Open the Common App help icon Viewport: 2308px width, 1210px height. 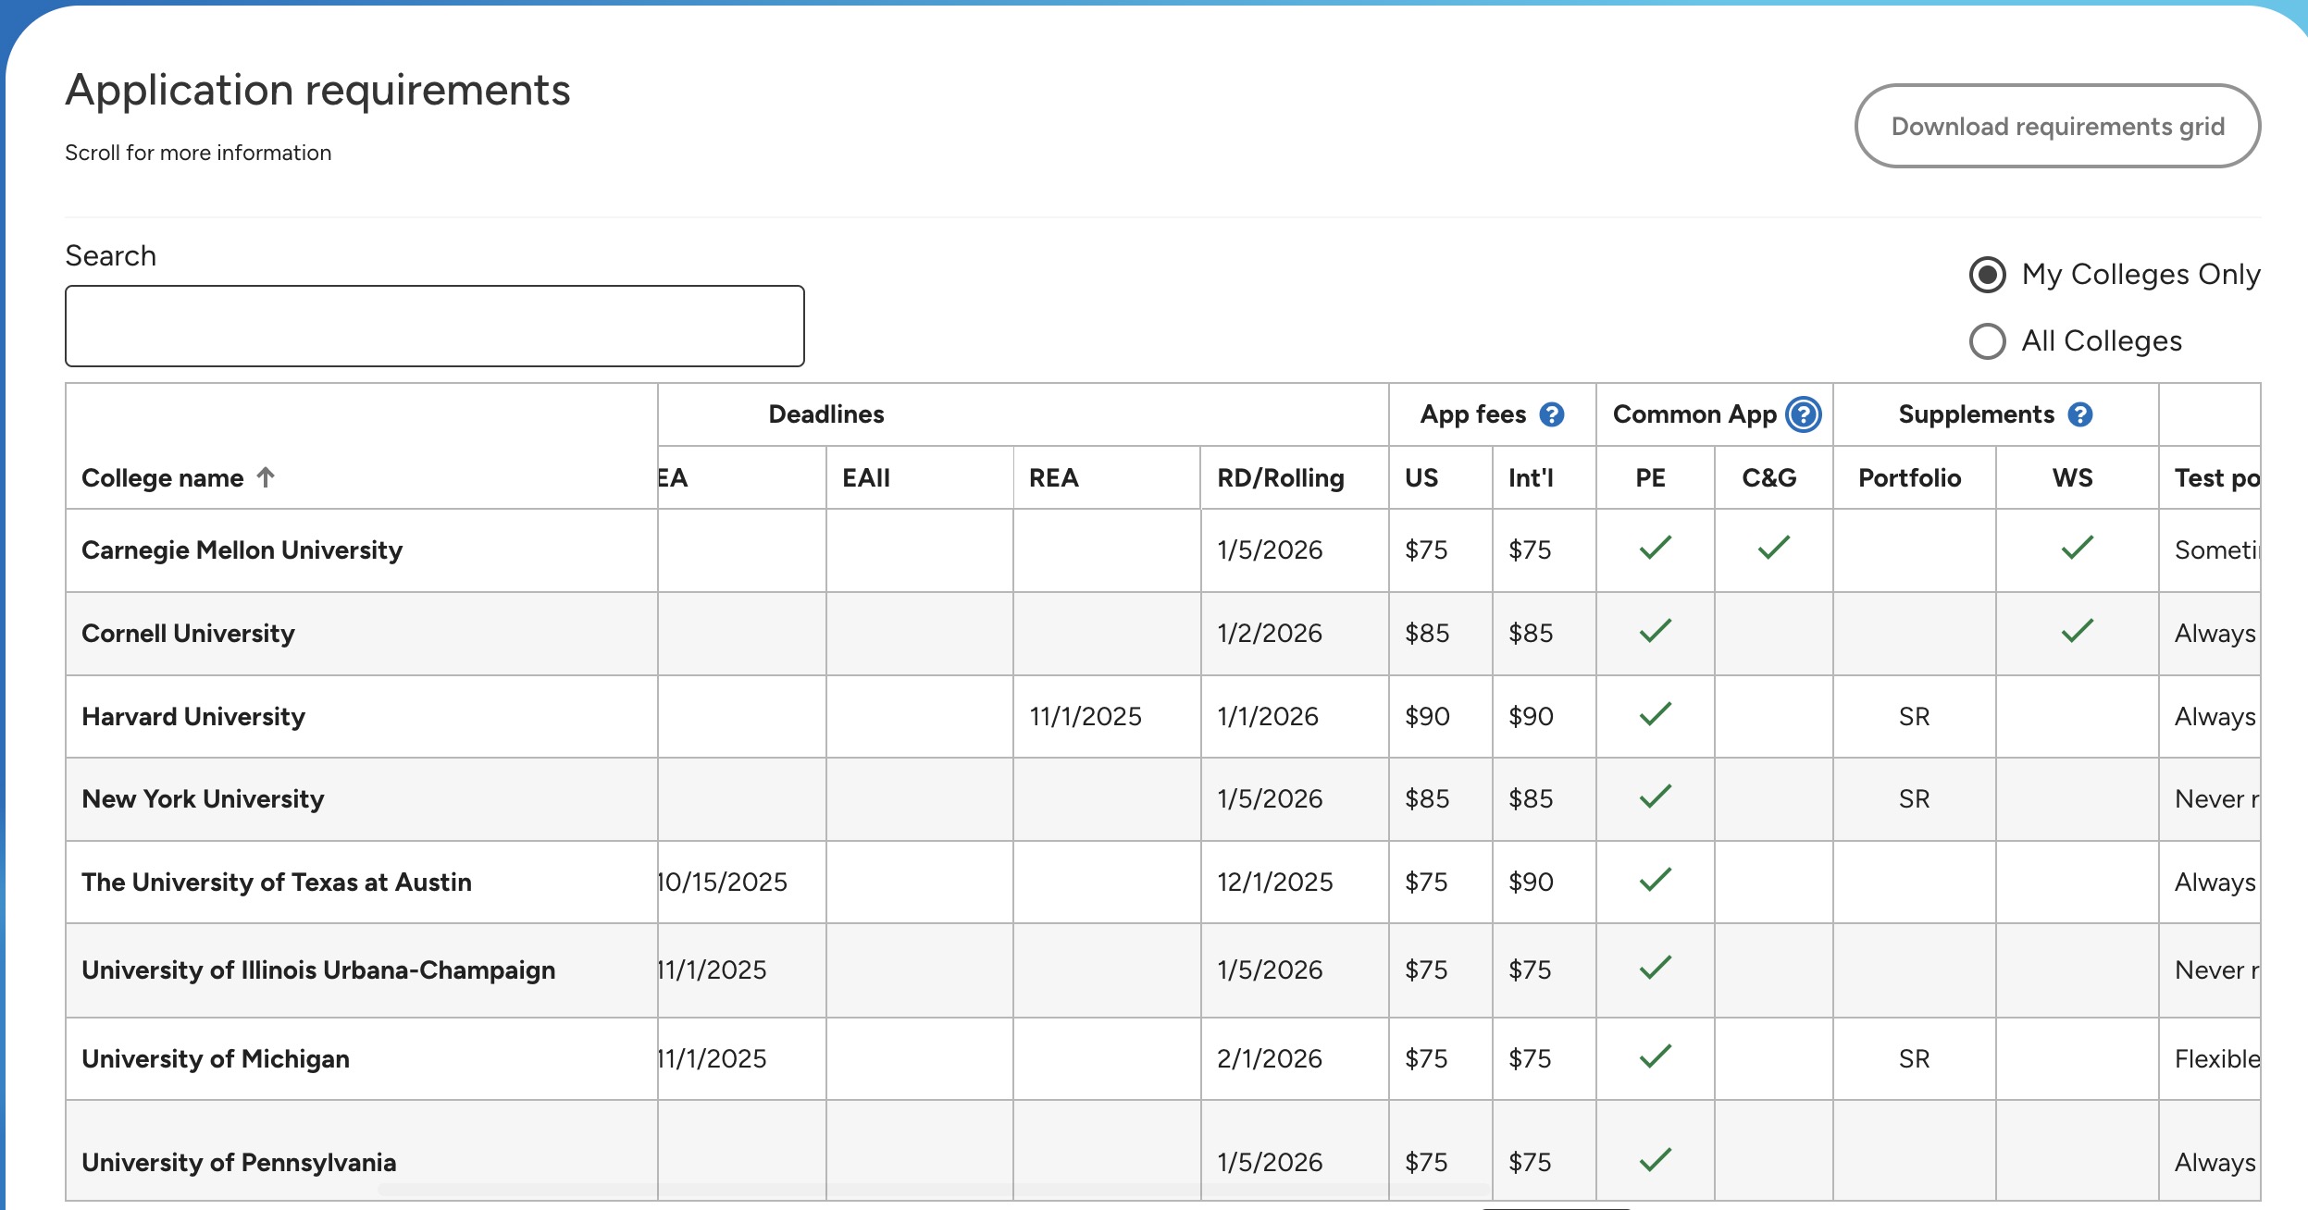(1804, 414)
